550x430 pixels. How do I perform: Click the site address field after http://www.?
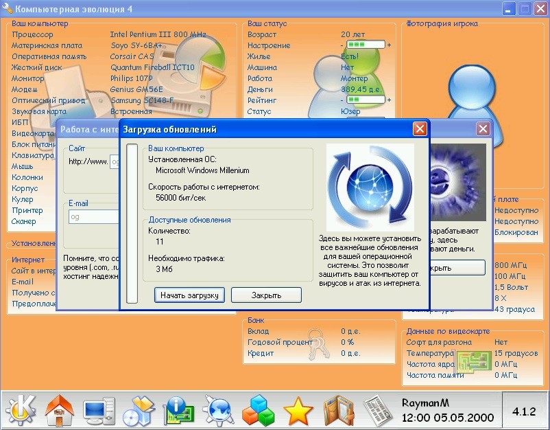115,161
